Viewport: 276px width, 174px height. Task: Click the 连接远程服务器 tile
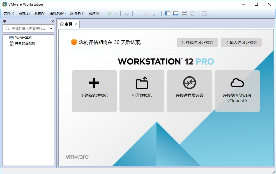[x=190, y=91]
